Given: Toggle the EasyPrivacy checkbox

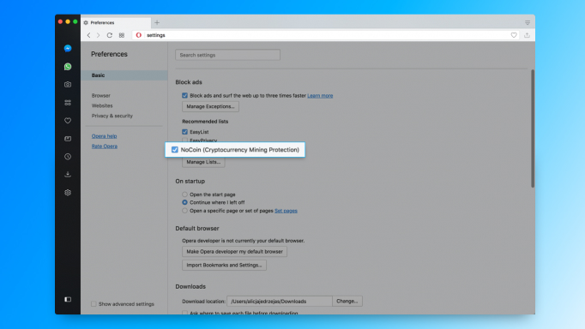Looking at the screenshot, I should pyautogui.click(x=184, y=141).
